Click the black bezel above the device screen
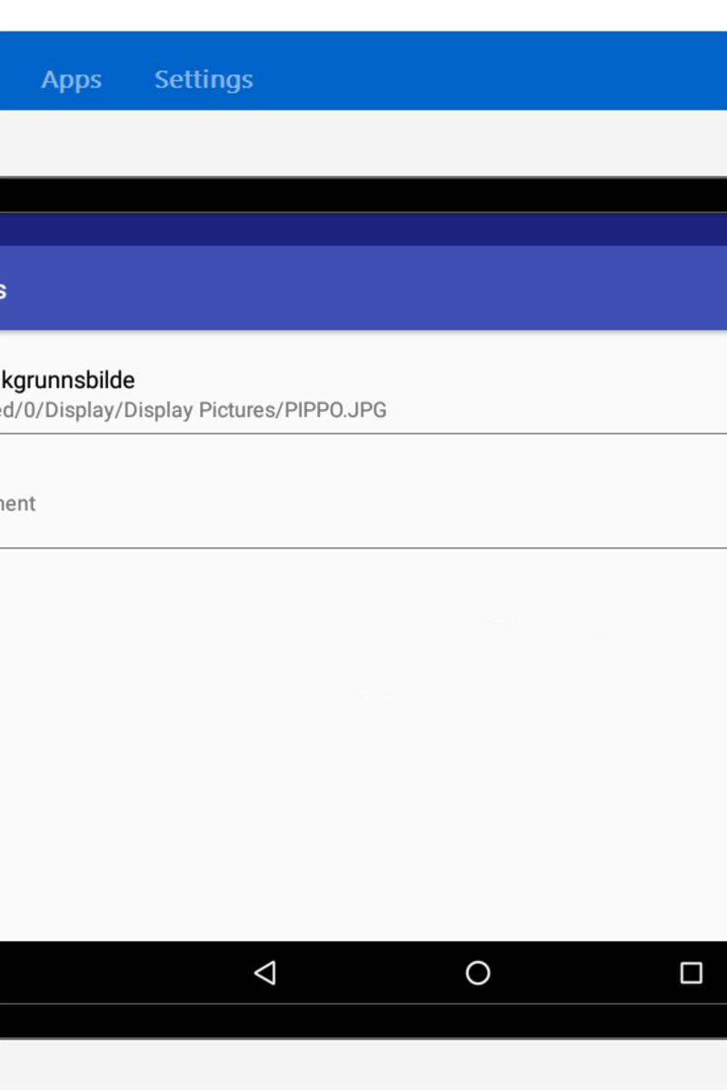This screenshot has height=1091, width=727. (363, 195)
